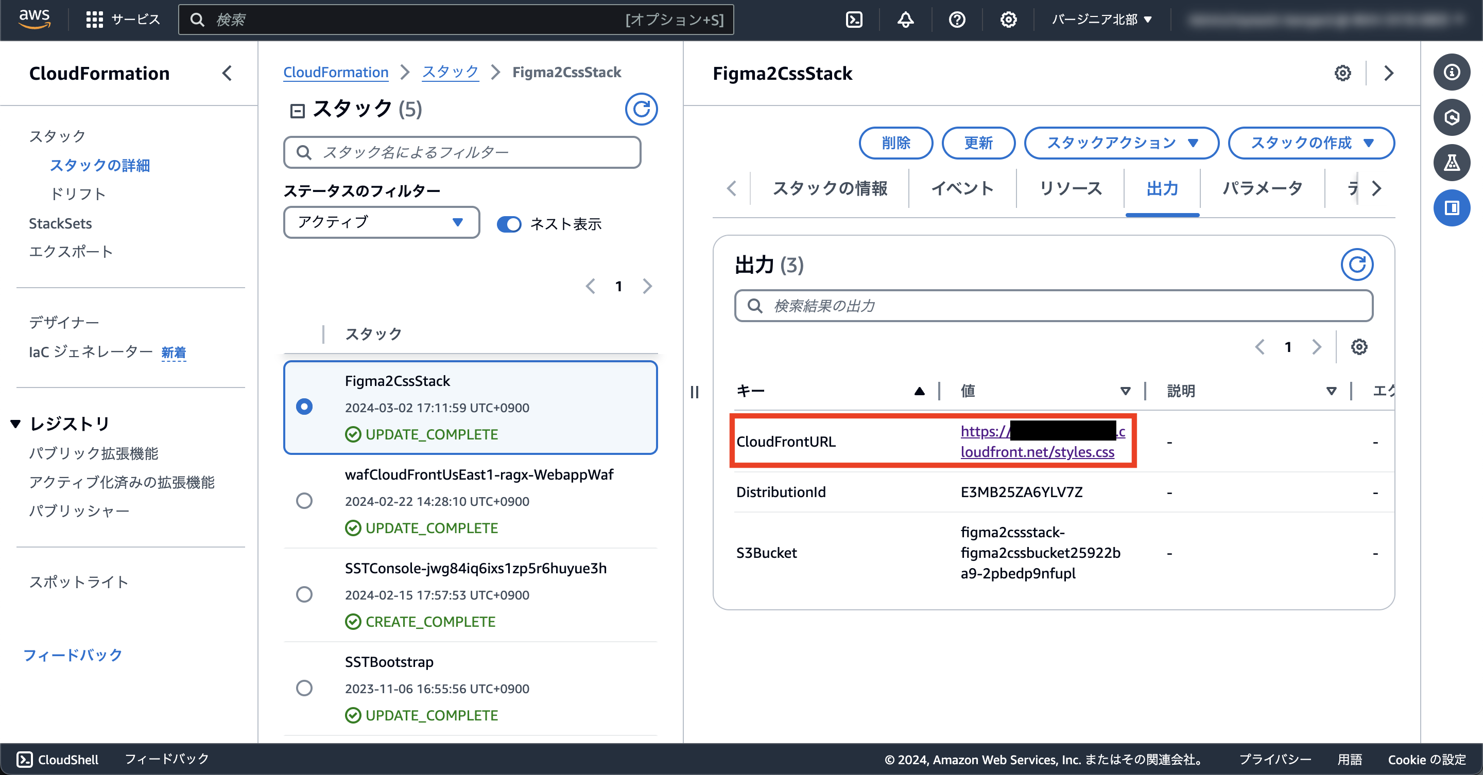
Task: Open console settings gear in top bar
Action: point(1008,20)
